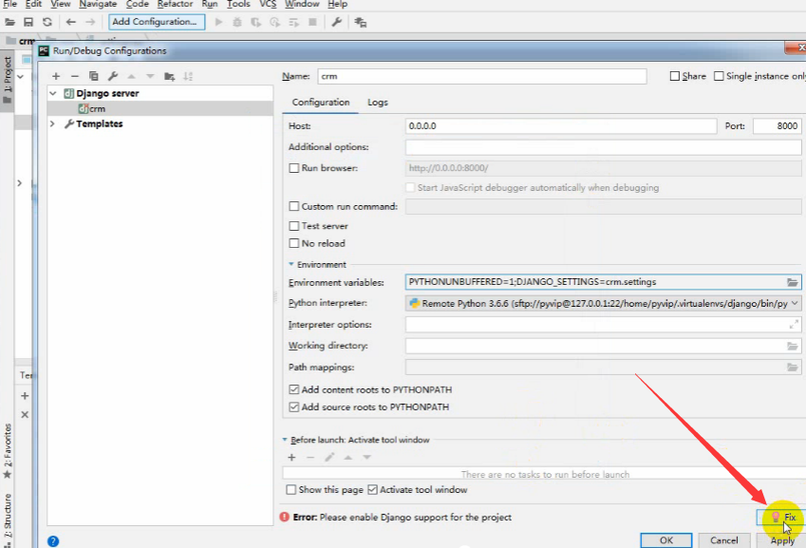Click the Project Structure icon after wrench

(361, 23)
